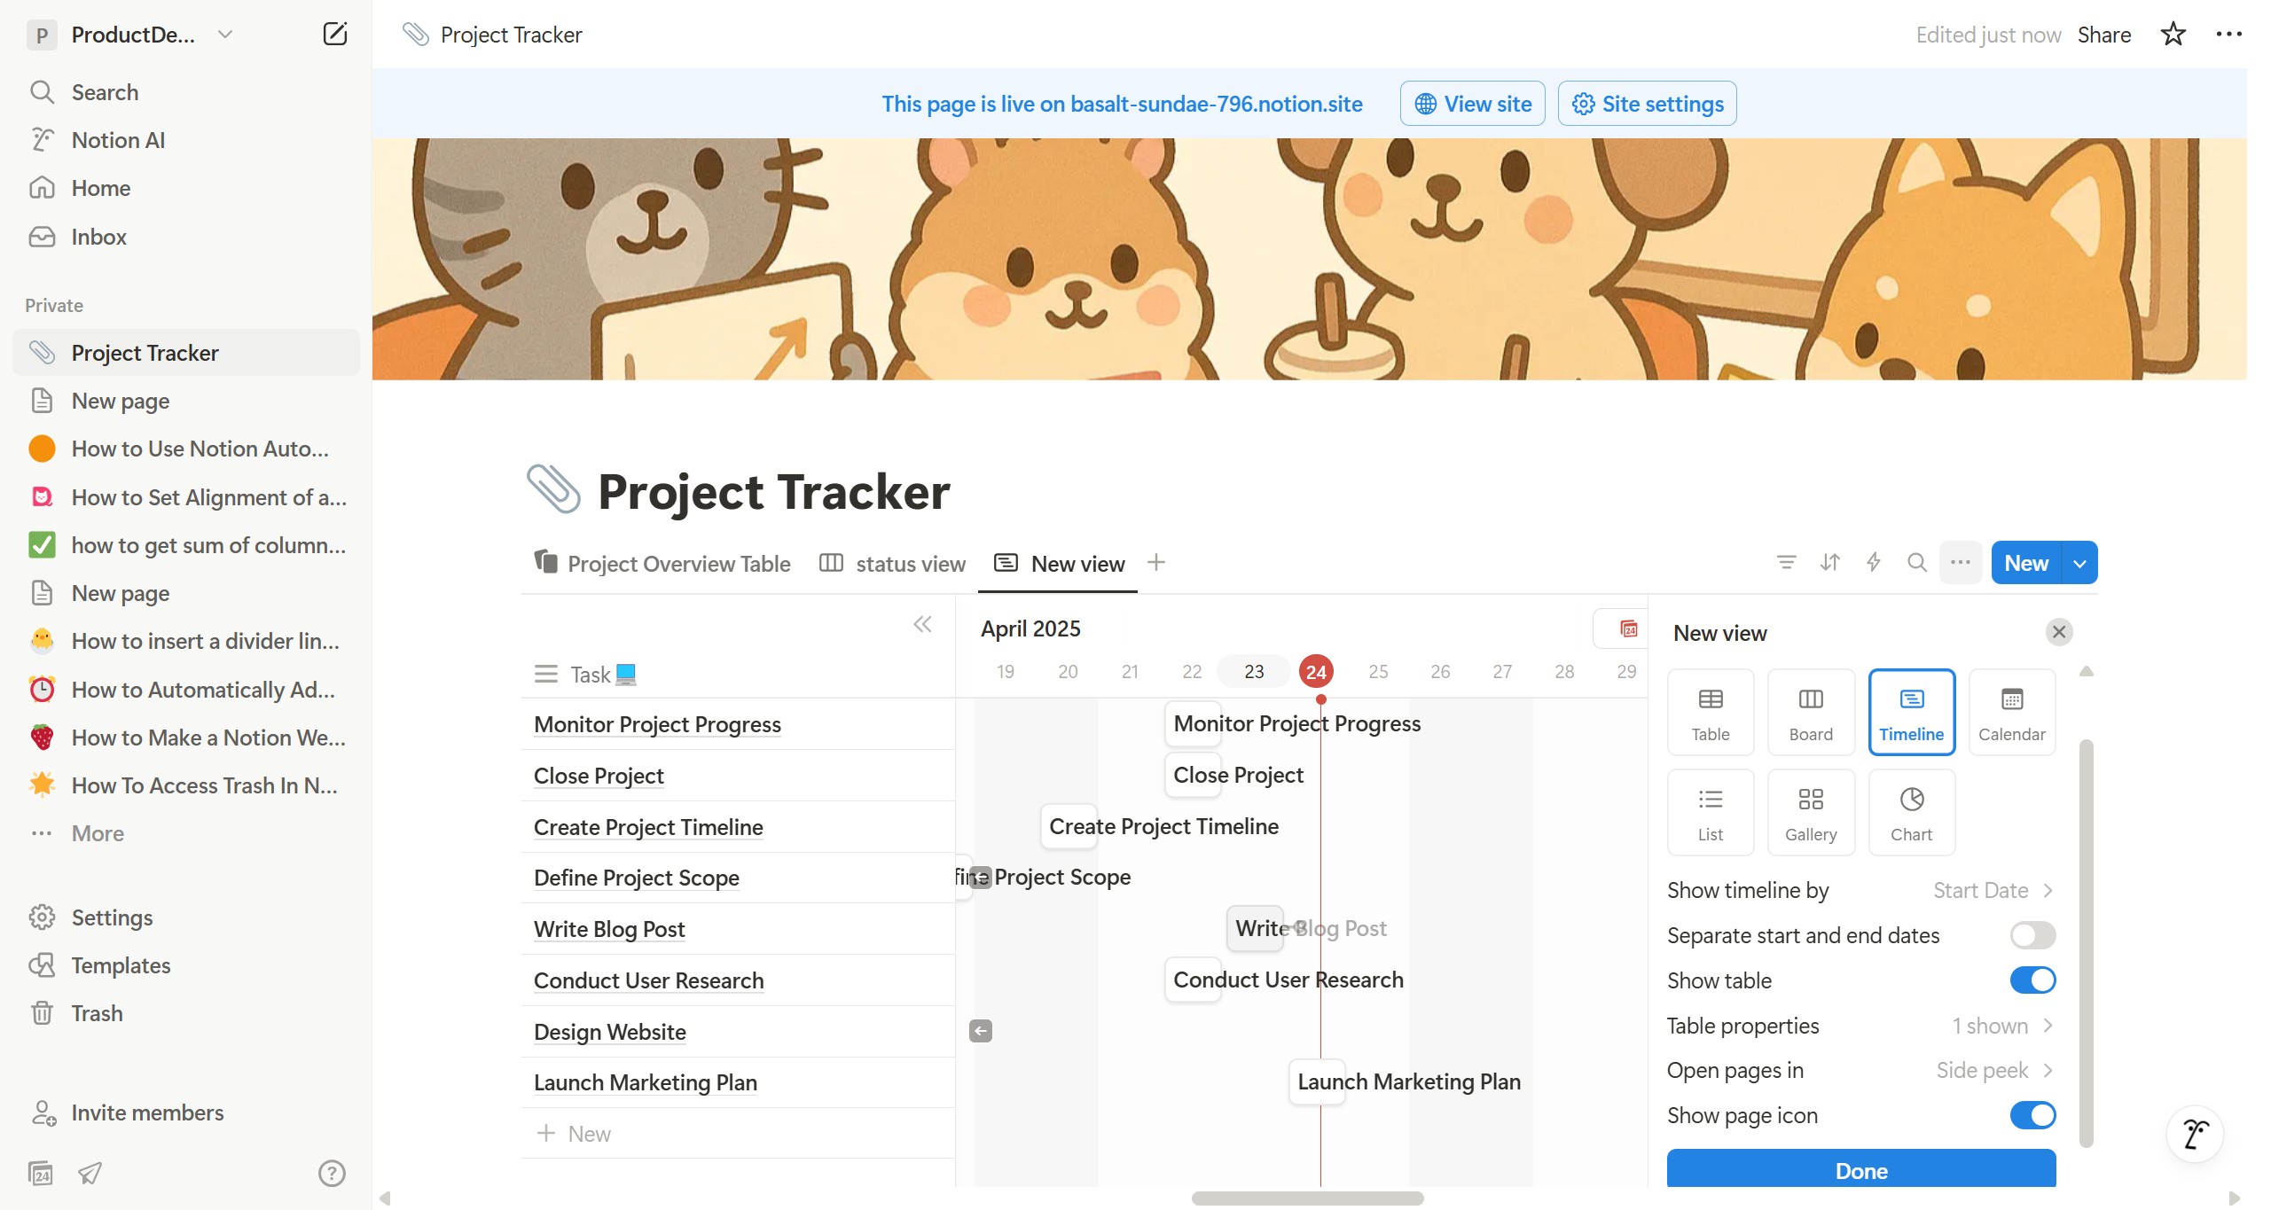Search the database with magnifier icon
2271x1210 pixels.
(1916, 562)
